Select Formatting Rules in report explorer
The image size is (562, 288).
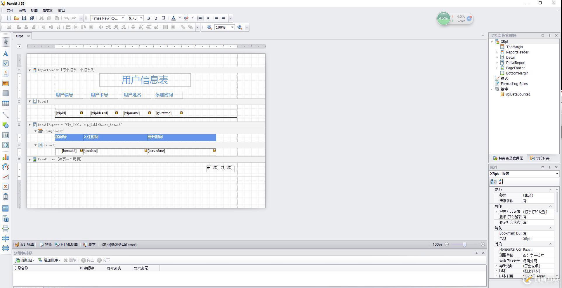click(x=514, y=84)
